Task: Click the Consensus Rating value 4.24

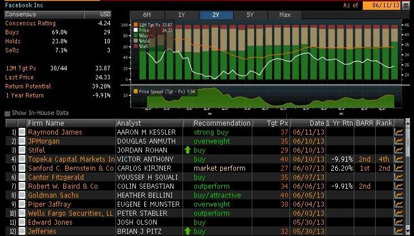Action: tap(104, 23)
